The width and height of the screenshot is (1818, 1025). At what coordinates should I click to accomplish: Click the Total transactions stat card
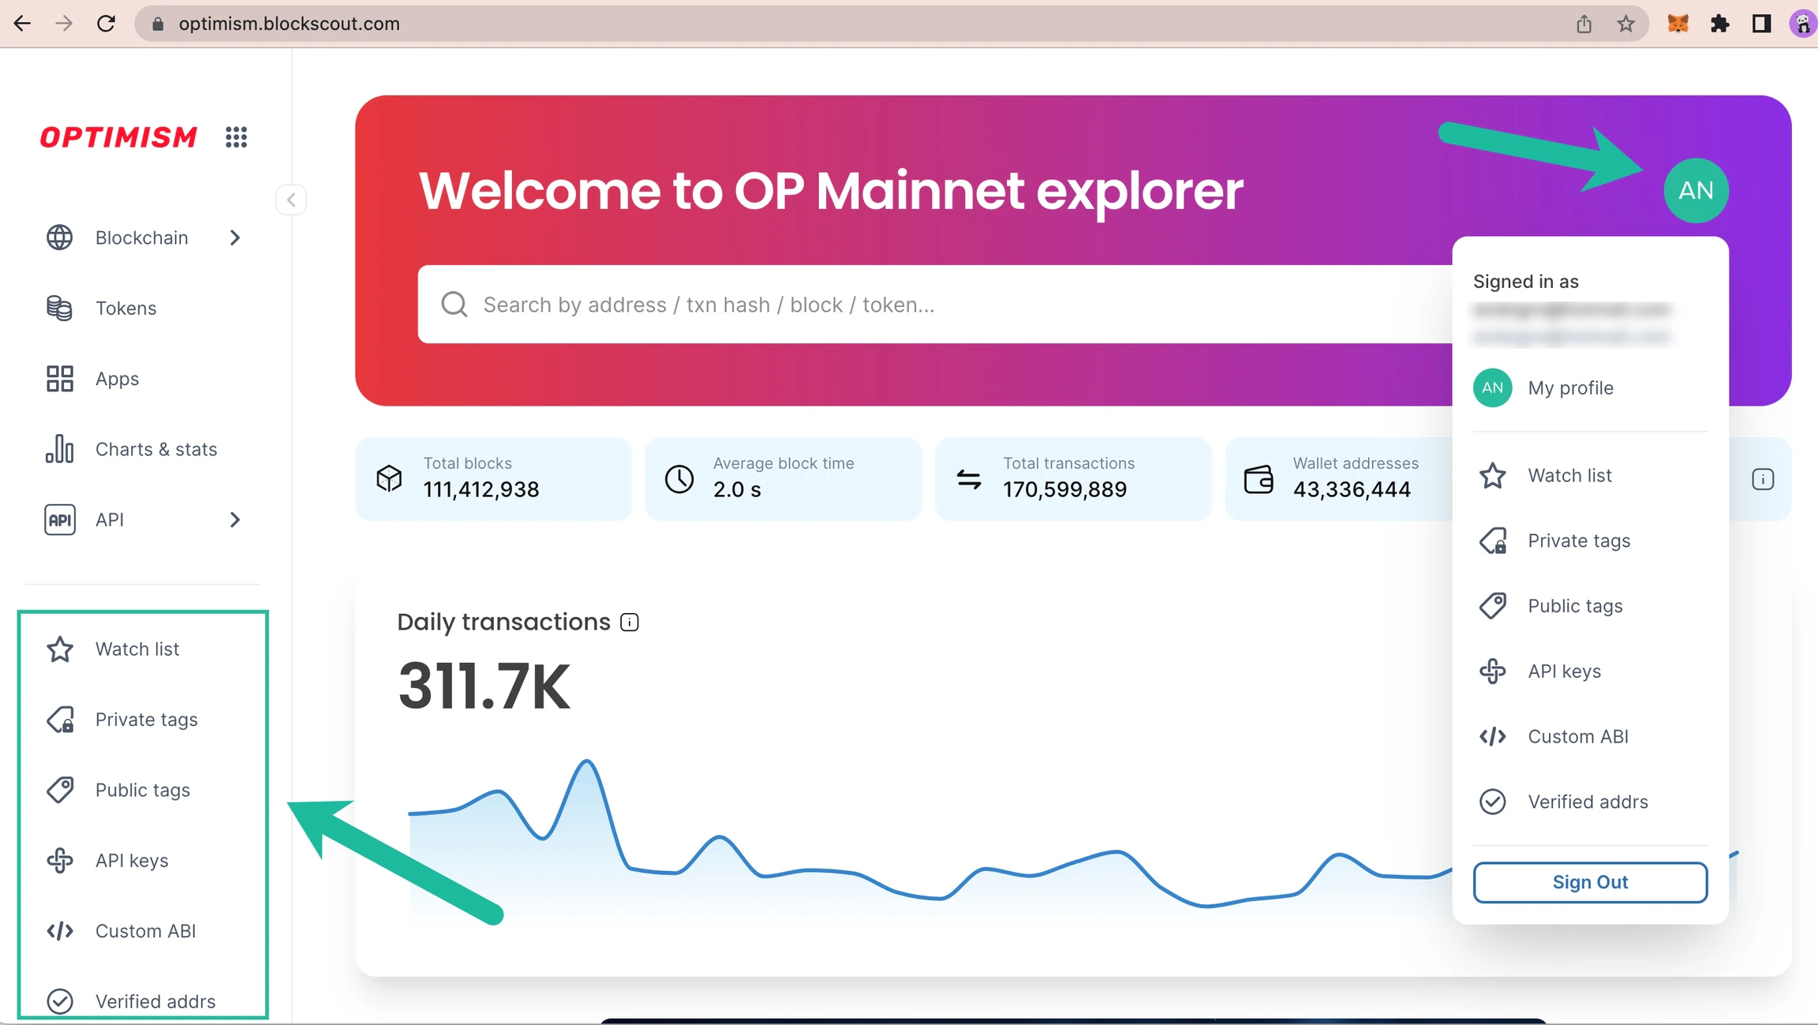[x=1072, y=479]
